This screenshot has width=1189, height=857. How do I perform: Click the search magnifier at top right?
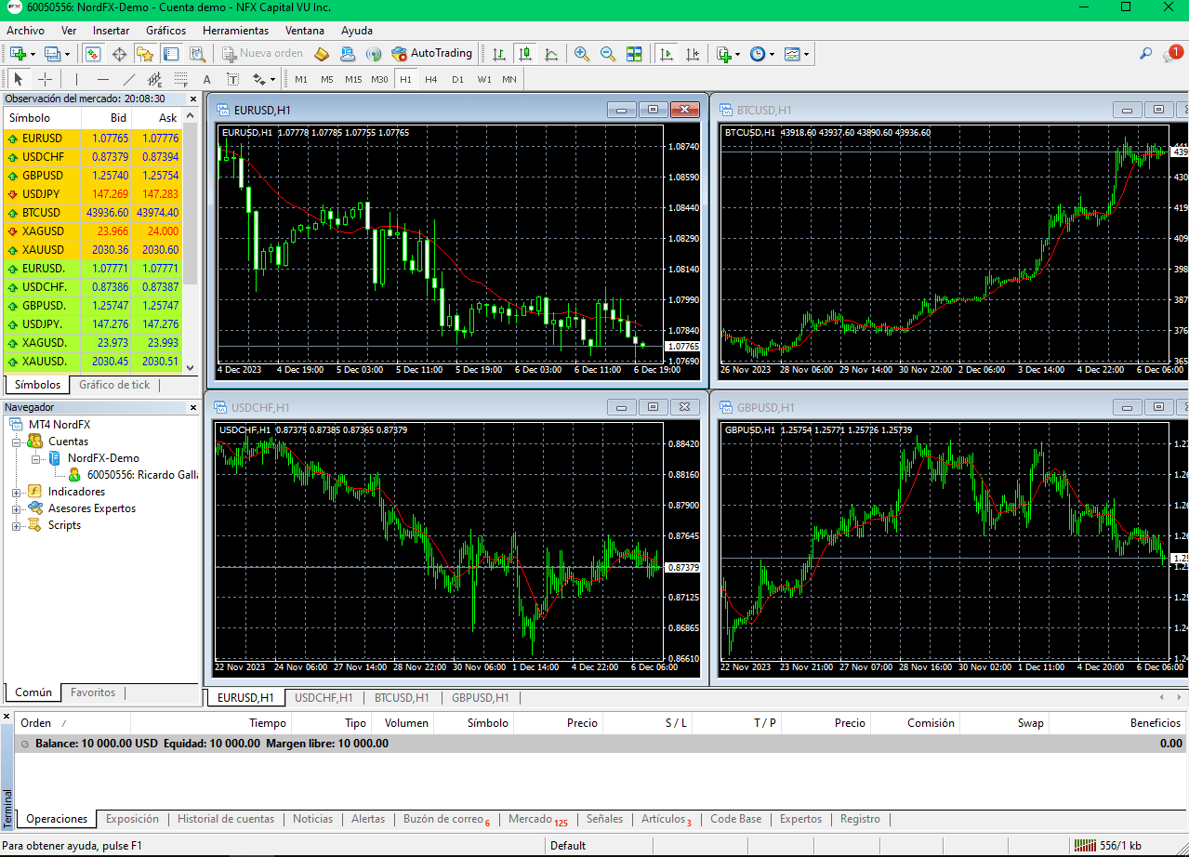[x=1146, y=54]
